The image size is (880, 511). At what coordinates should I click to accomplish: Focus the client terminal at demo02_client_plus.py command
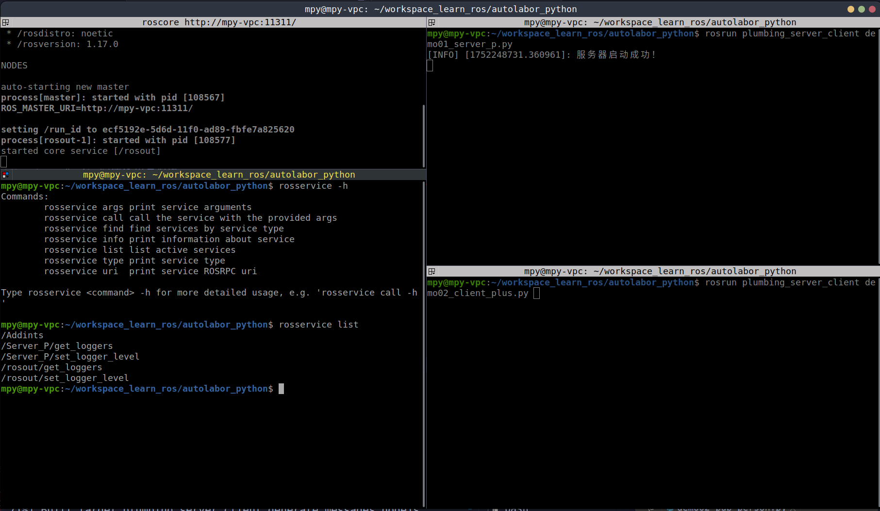(478, 293)
